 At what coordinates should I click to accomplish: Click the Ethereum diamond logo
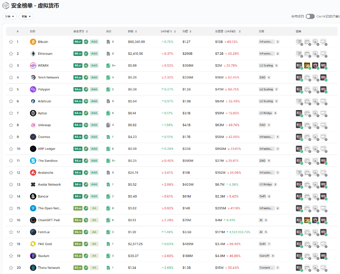point(33,54)
